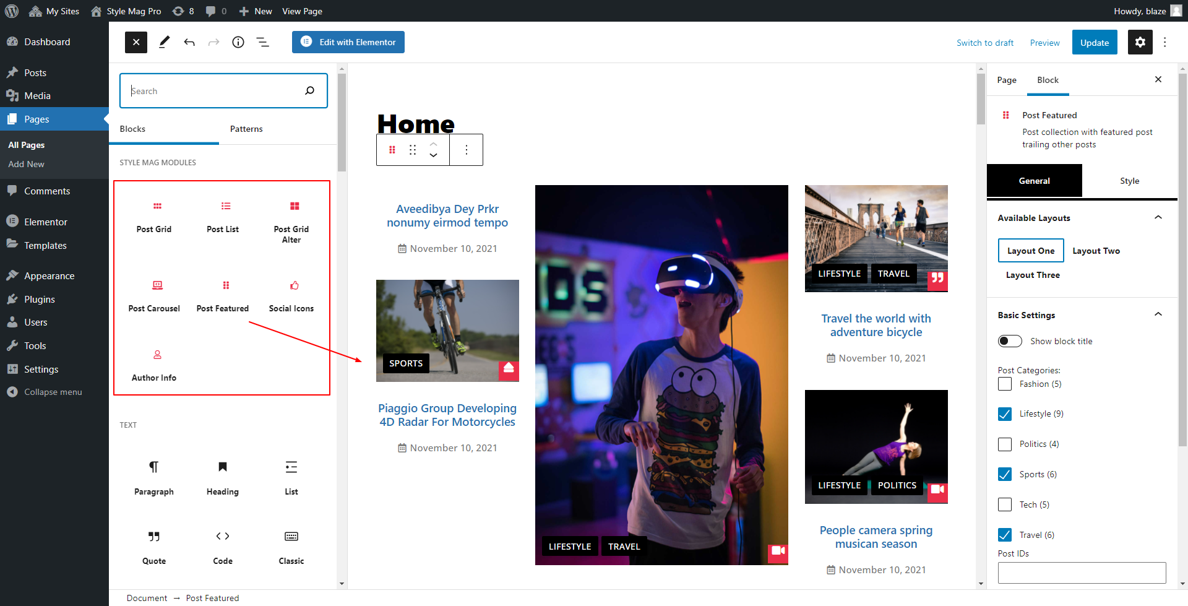Image resolution: width=1188 pixels, height=606 pixels.
Task: Open the document details info icon
Action: click(x=238, y=42)
